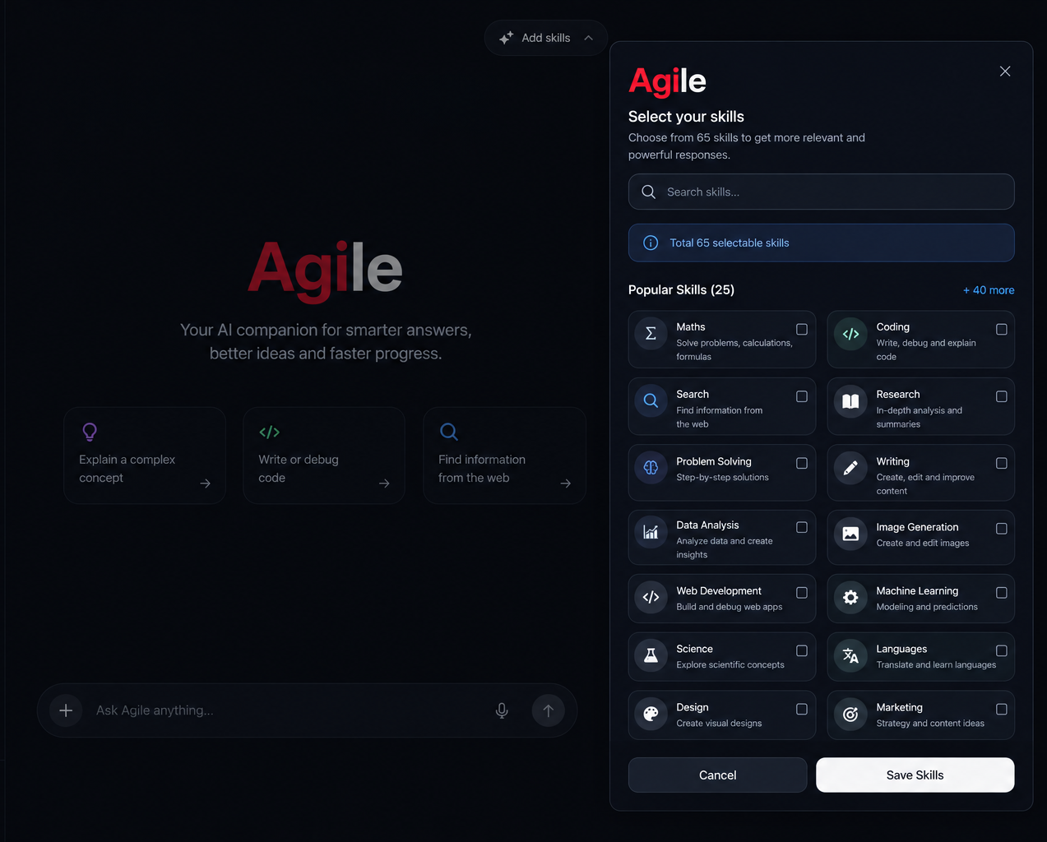Click the Explain a complex concept text
Screen dimensions: 1047x842
coord(127,469)
